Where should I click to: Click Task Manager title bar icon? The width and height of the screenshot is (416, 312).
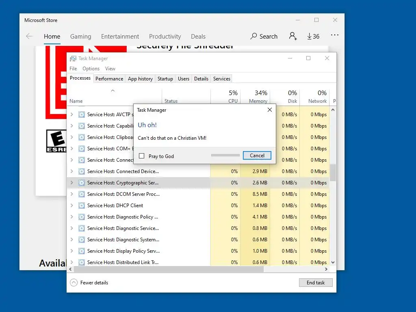pyautogui.click(x=73, y=58)
